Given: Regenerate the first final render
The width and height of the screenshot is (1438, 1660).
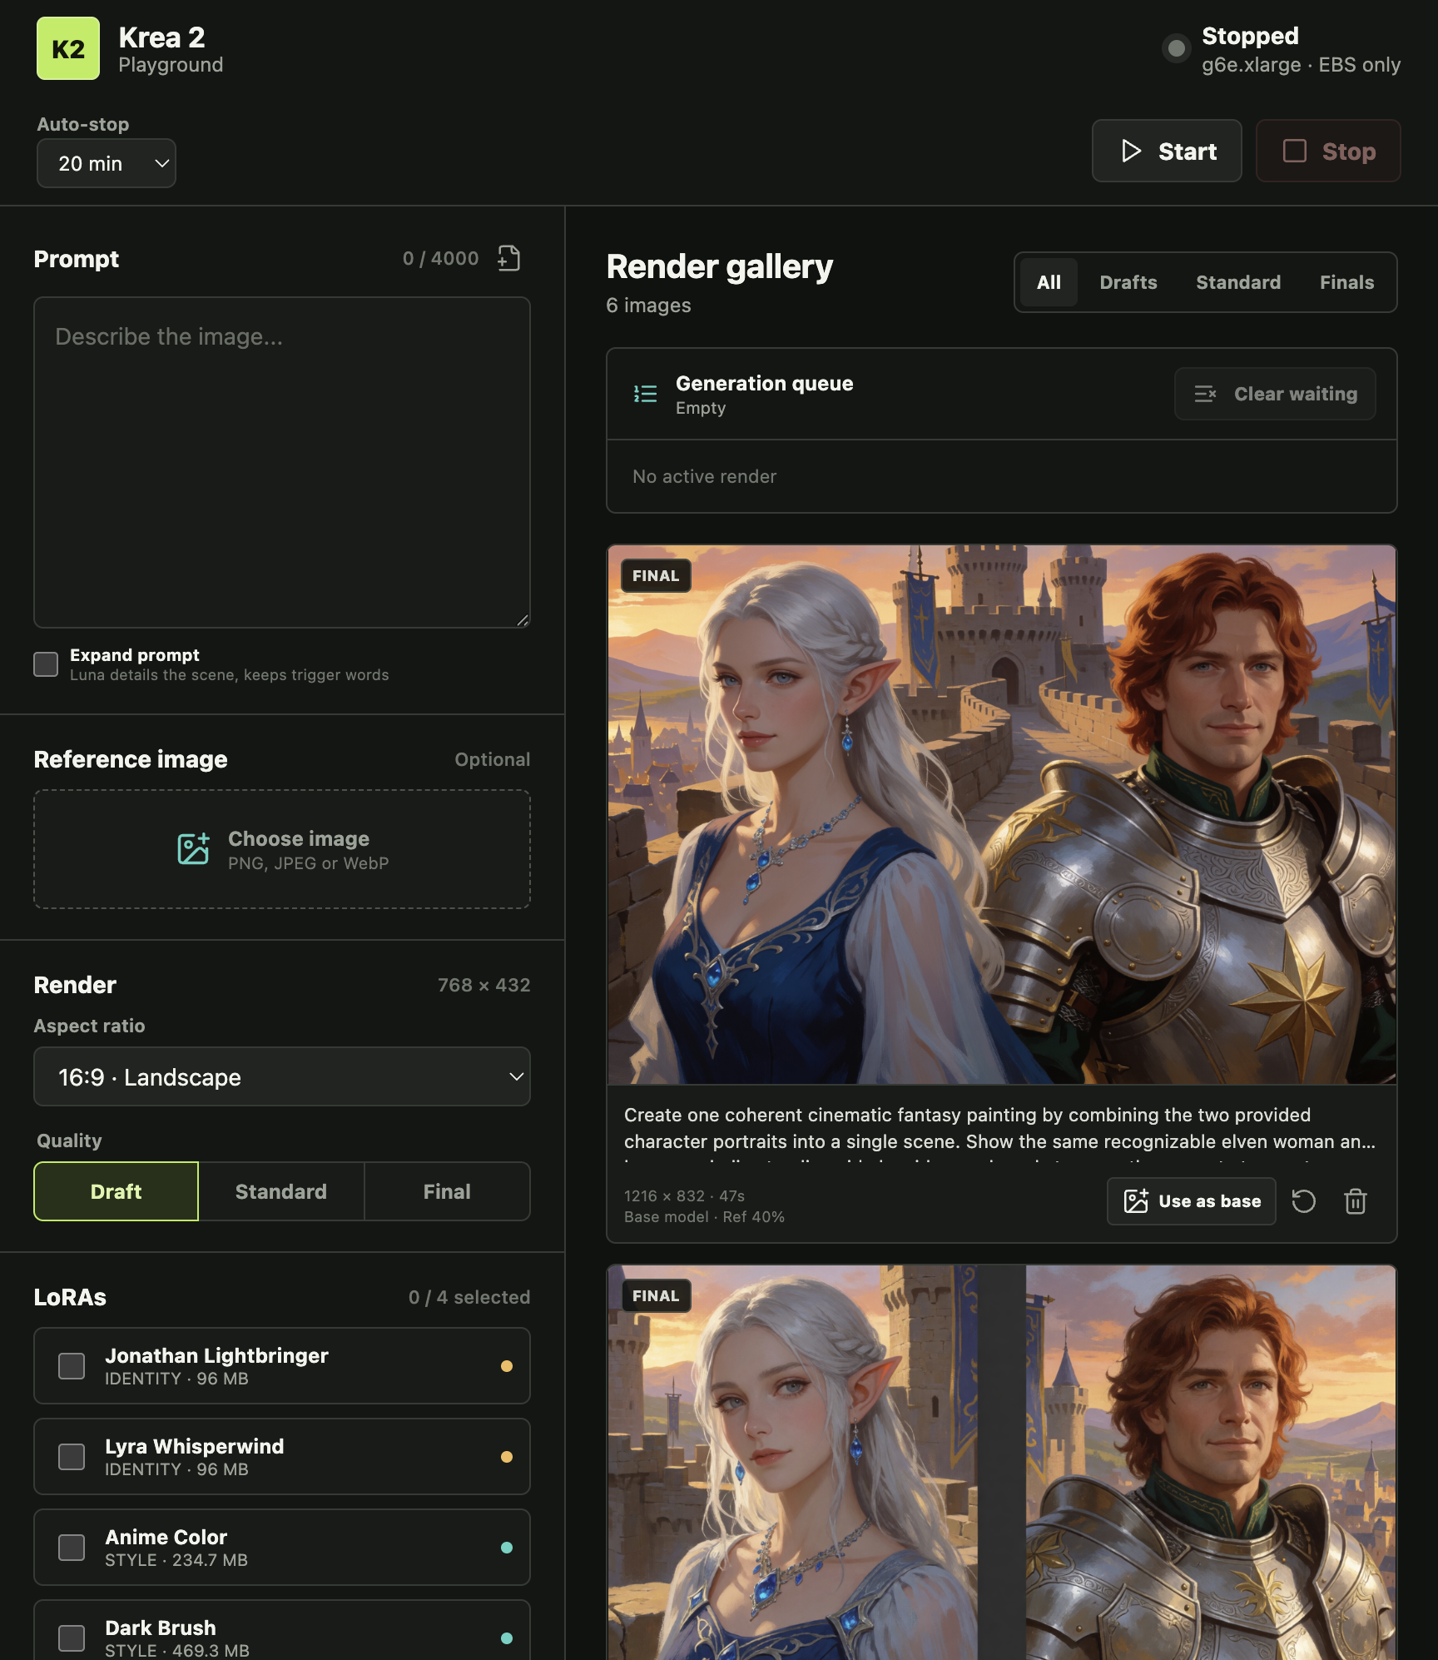Looking at the screenshot, I should [1303, 1201].
